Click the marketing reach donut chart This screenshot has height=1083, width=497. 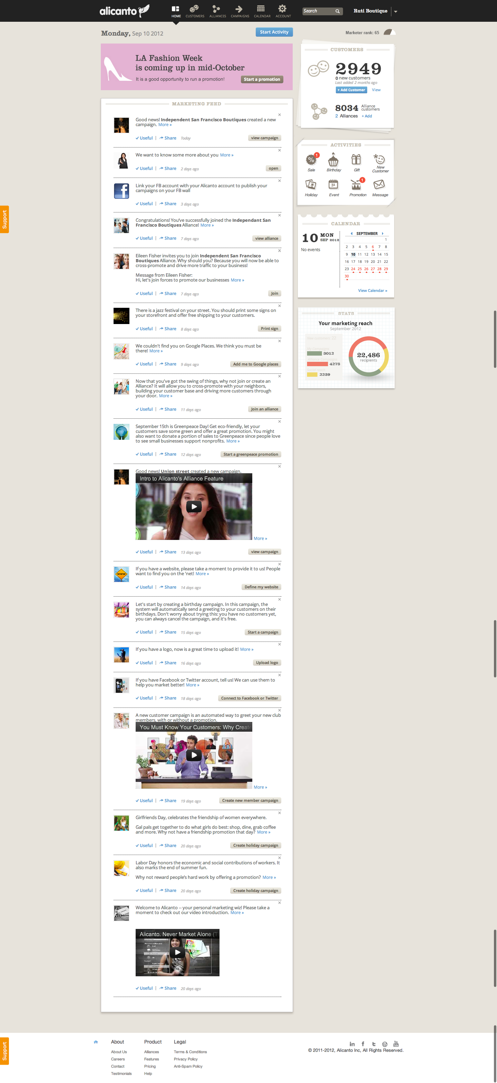pos(369,357)
